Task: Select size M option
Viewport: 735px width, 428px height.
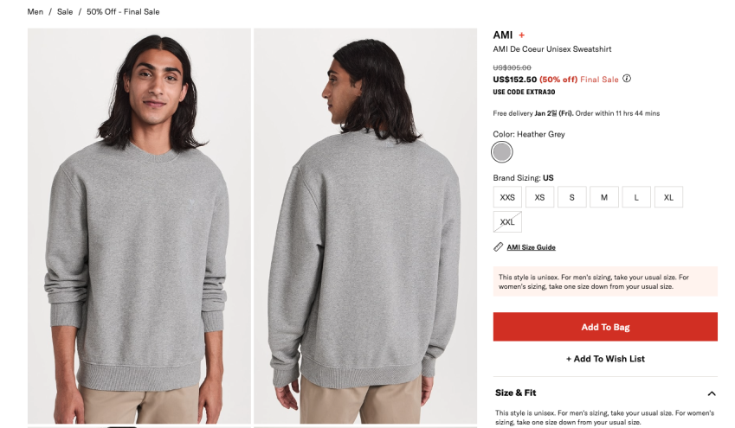Action: (604, 197)
